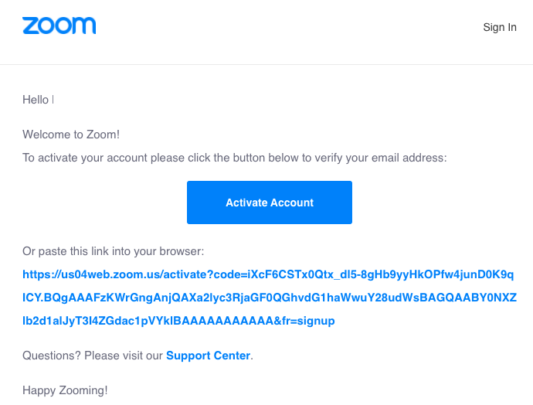
Task: Click the link line starting with ICY.BQgAAAFz
Action: [270, 298]
